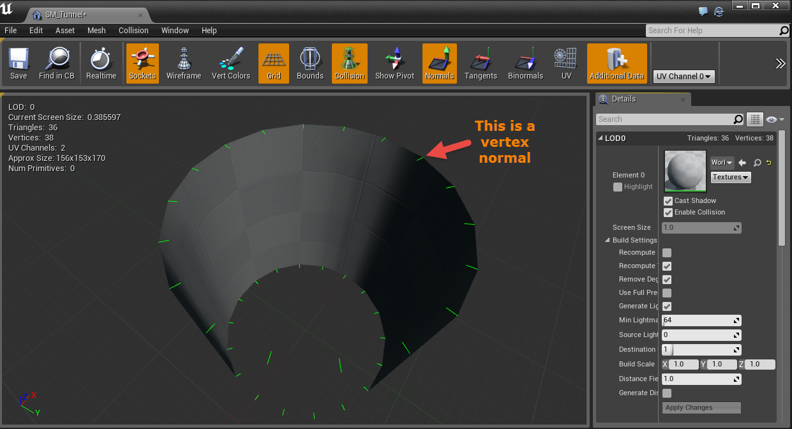Toggle Vert Colors display
Viewport: 792px width, 429px height.
coord(230,64)
